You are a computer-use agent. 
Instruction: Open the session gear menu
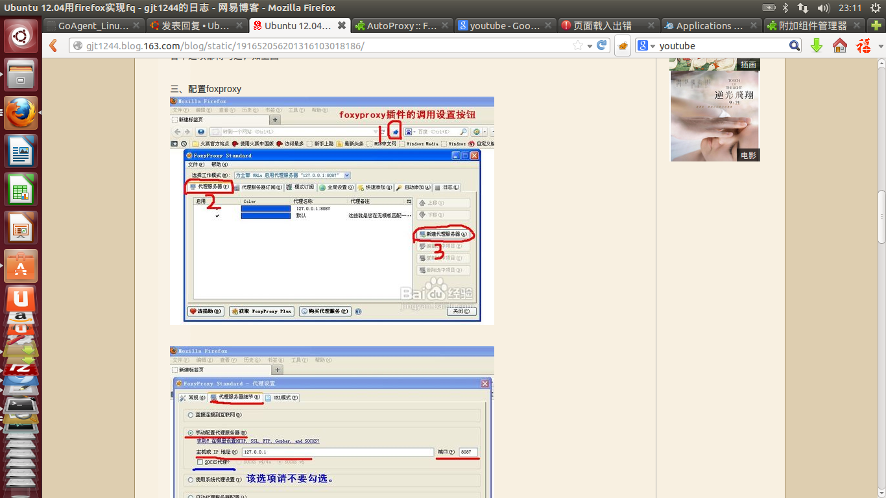(x=875, y=8)
